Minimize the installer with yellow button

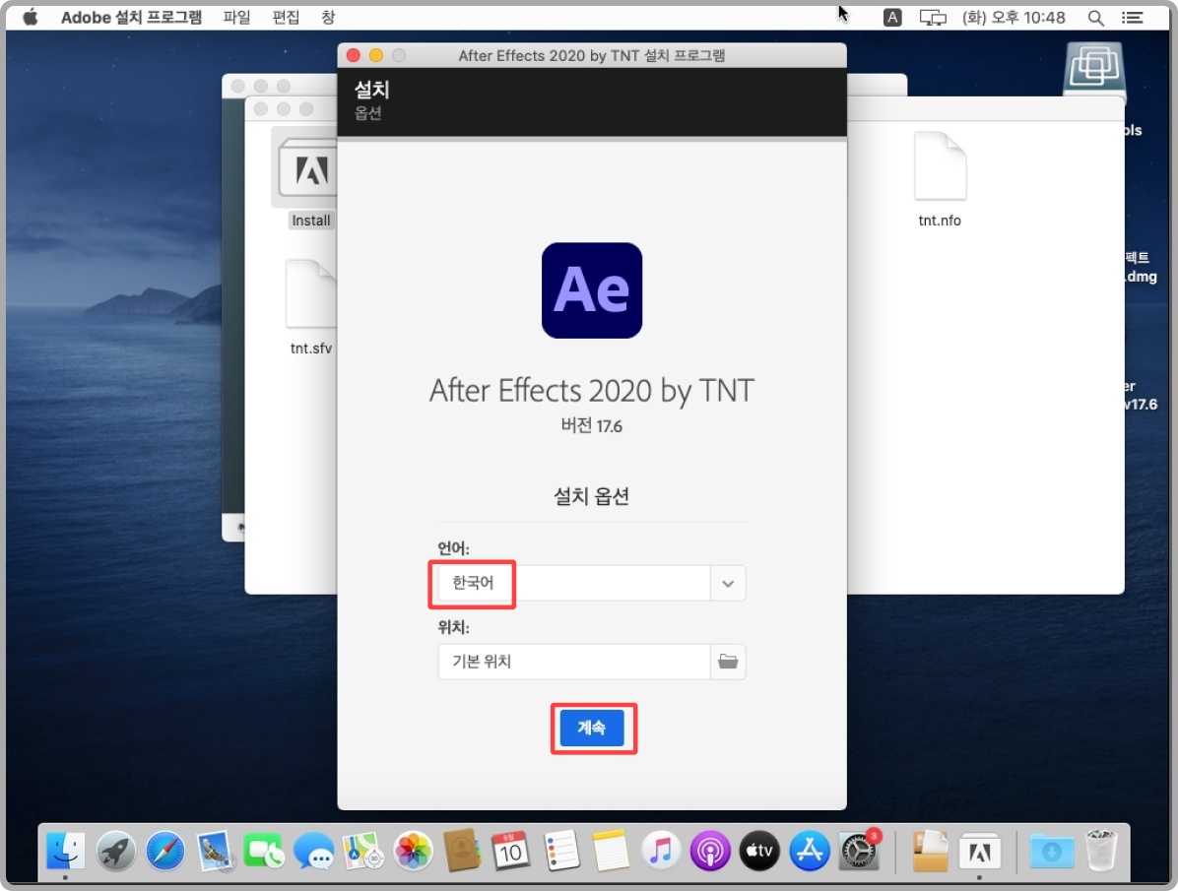pos(376,55)
